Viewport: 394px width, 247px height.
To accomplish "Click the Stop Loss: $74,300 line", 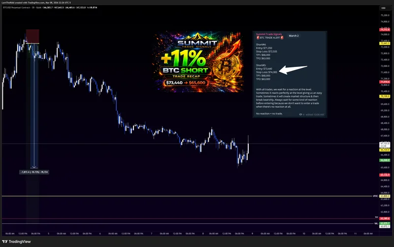I will point(266,72).
